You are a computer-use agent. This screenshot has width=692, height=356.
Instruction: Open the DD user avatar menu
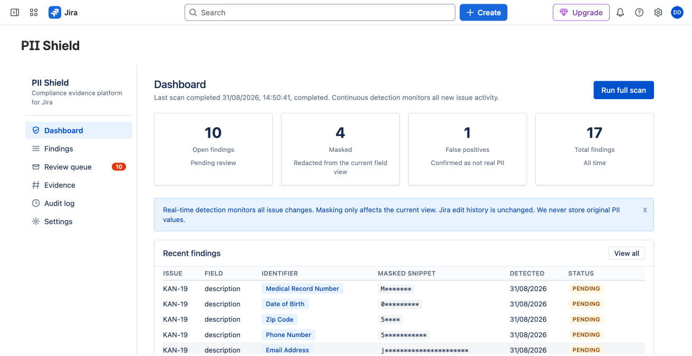677,12
